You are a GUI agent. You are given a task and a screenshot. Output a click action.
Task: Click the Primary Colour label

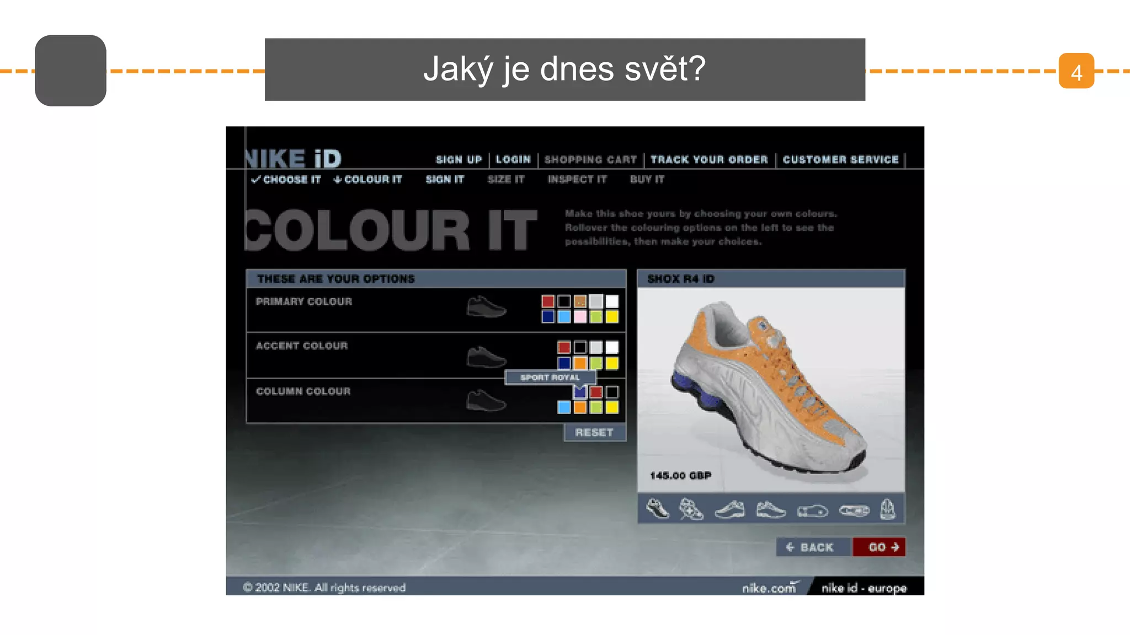[x=304, y=302]
